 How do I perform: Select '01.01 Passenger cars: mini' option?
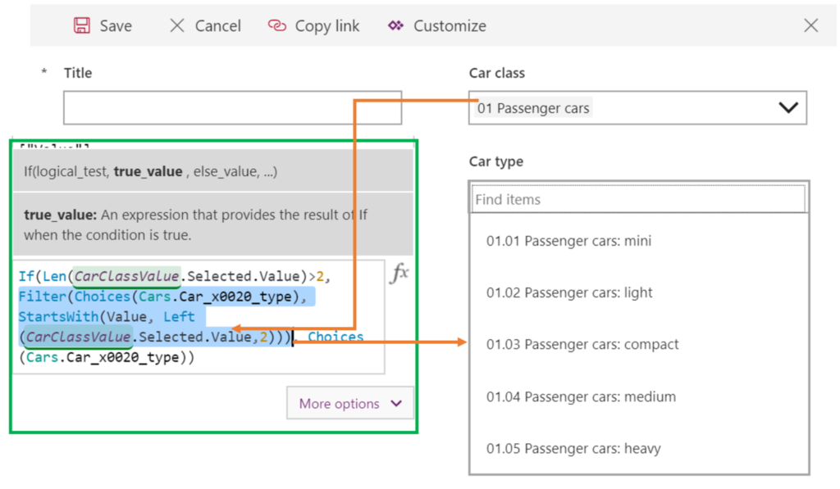pyautogui.click(x=568, y=241)
